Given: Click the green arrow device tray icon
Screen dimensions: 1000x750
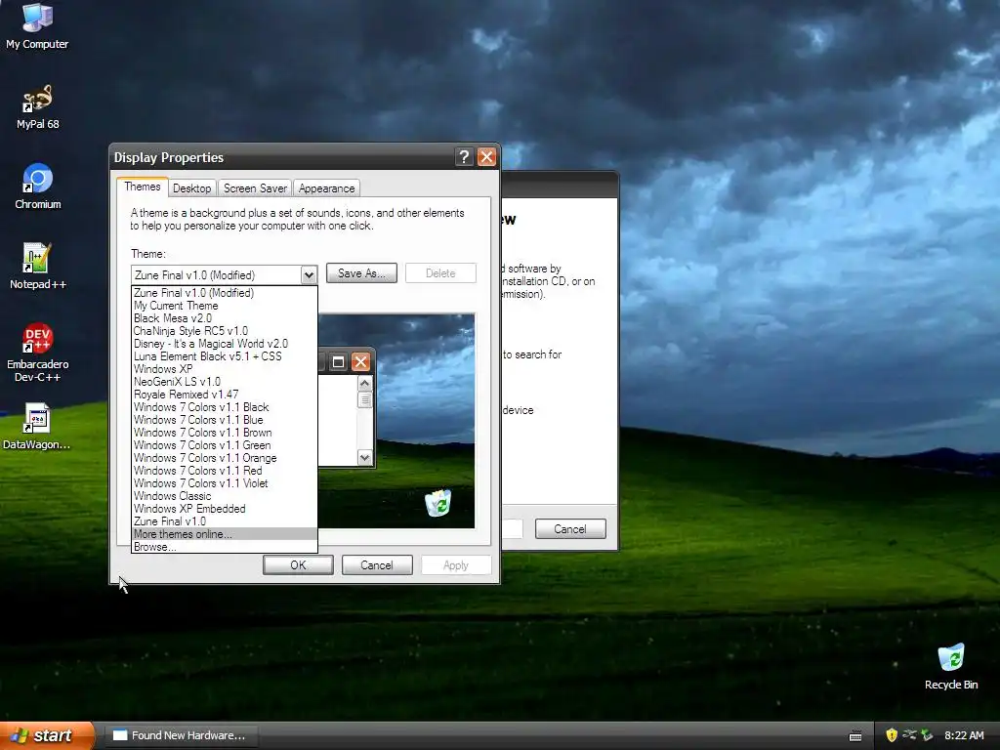Looking at the screenshot, I should pos(927,735).
